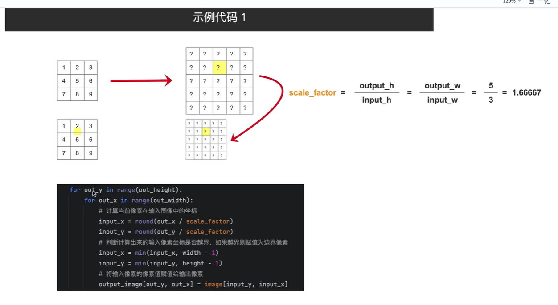Click the yellow highlighted cell in small 5x5 grid
The width and height of the screenshot is (558, 305).
click(206, 132)
